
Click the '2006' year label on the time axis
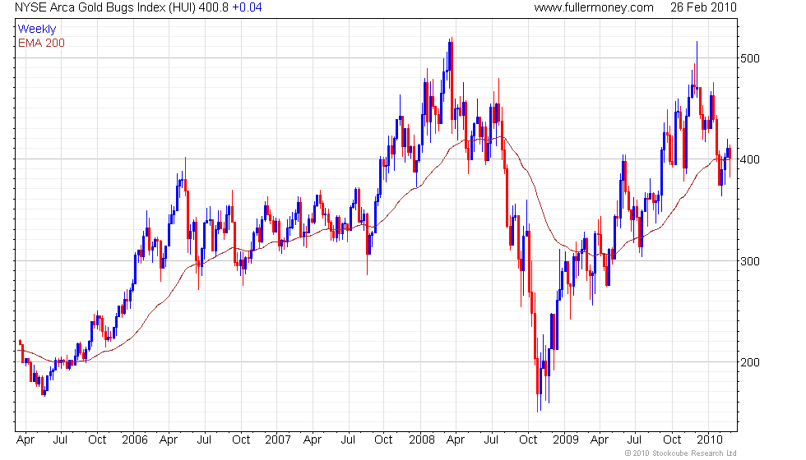coord(135,440)
